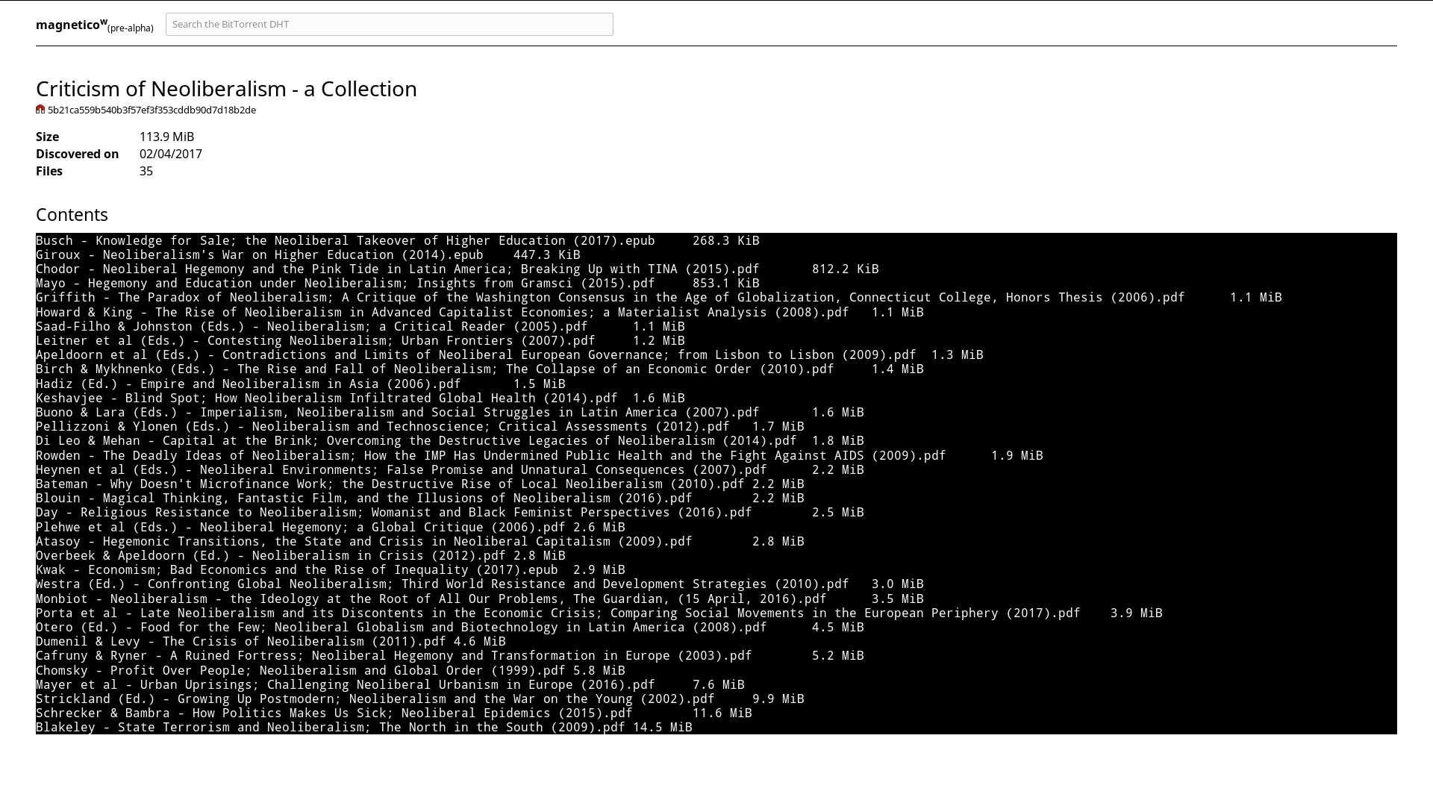This screenshot has width=1433, height=806.
Task: Select Chodor - Neoliberal Hegemony and the Pink Tide row
Action: point(458,269)
